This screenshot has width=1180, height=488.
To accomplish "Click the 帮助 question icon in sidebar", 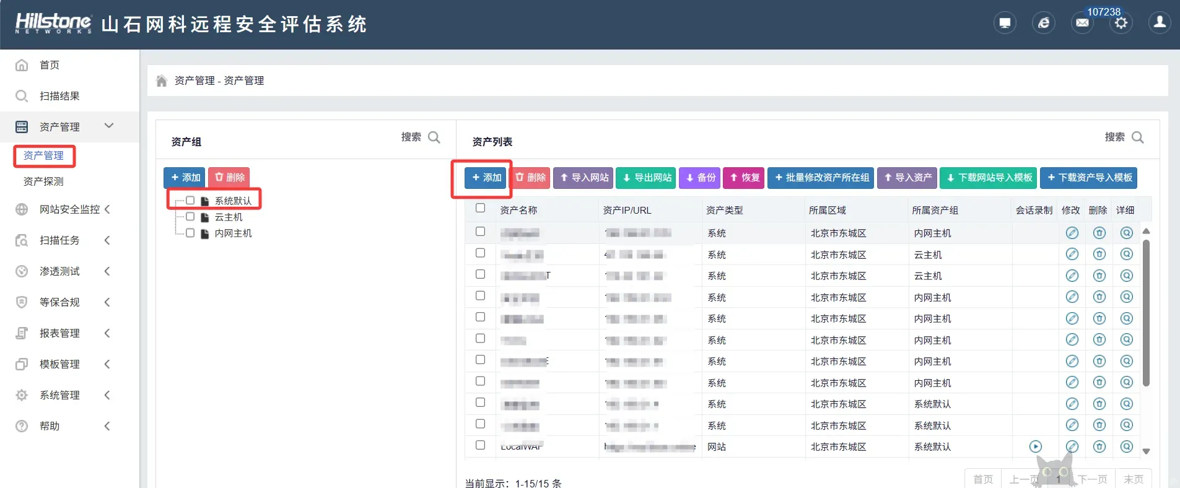I will pyautogui.click(x=22, y=426).
